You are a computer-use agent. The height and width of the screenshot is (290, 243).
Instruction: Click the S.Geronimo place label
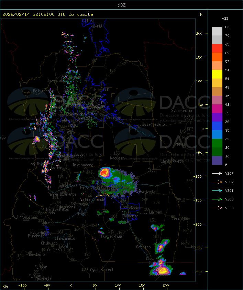[x=181, y=111]
